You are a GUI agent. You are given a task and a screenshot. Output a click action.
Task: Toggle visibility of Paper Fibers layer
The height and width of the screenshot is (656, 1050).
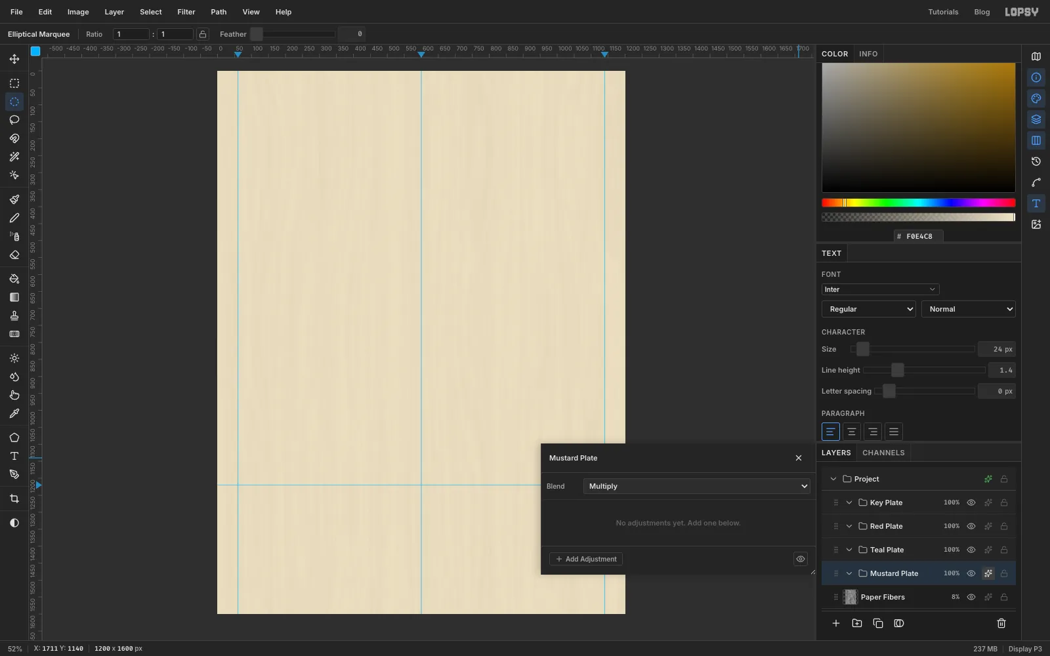(x=971, y=597)
